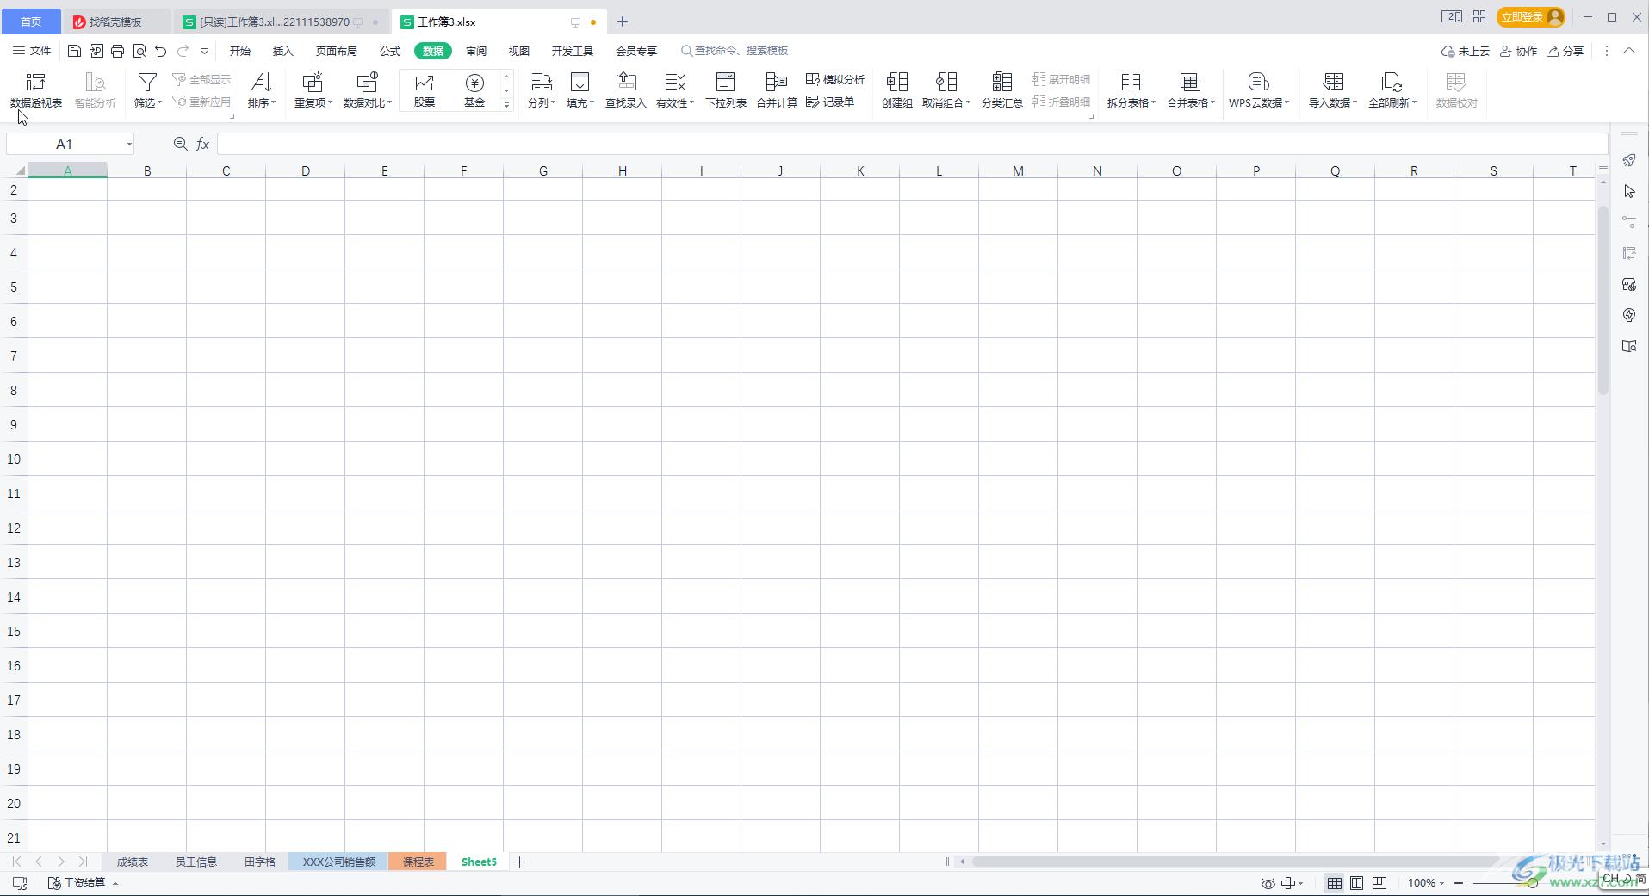Click the rocket icon in right sidebar
Screen dimensions: 1649x896
click(1629, 160)
